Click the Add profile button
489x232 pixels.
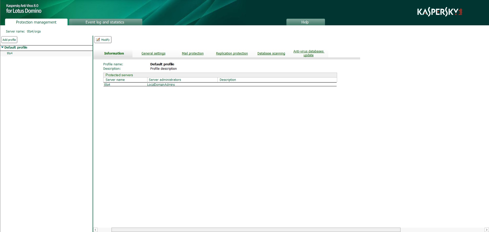click(9, 40)
